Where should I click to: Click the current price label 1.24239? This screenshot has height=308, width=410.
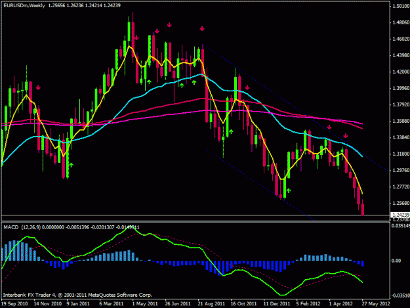[x=400, y=215]
